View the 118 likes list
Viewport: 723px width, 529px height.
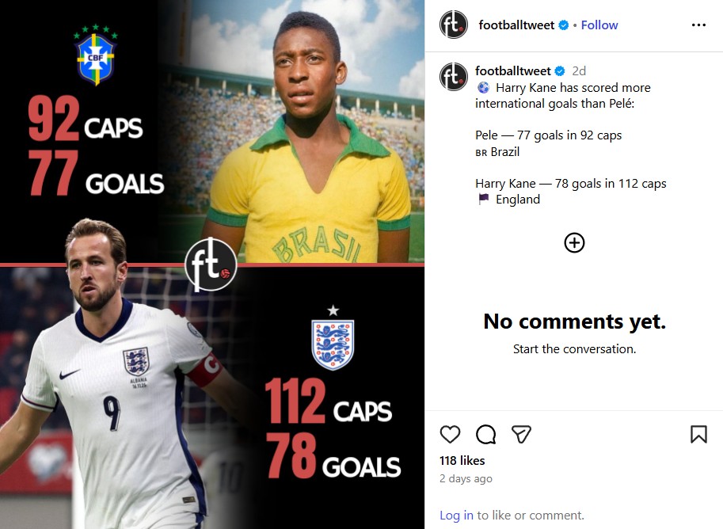(462, 461)
